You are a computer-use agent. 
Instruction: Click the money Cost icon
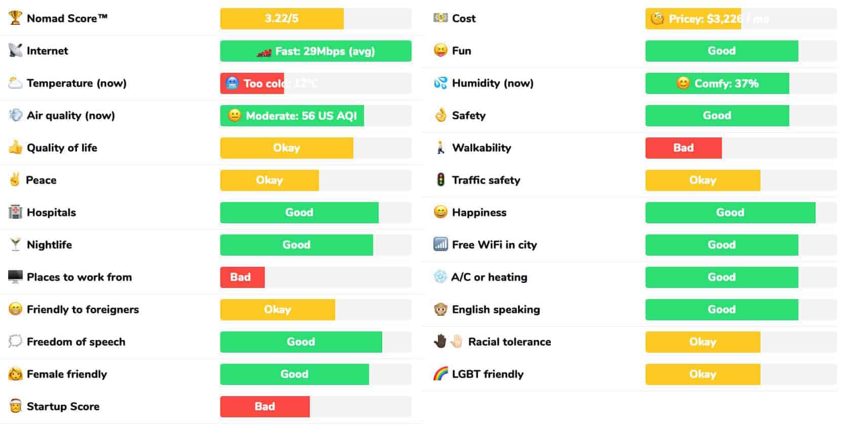[440, 18]
